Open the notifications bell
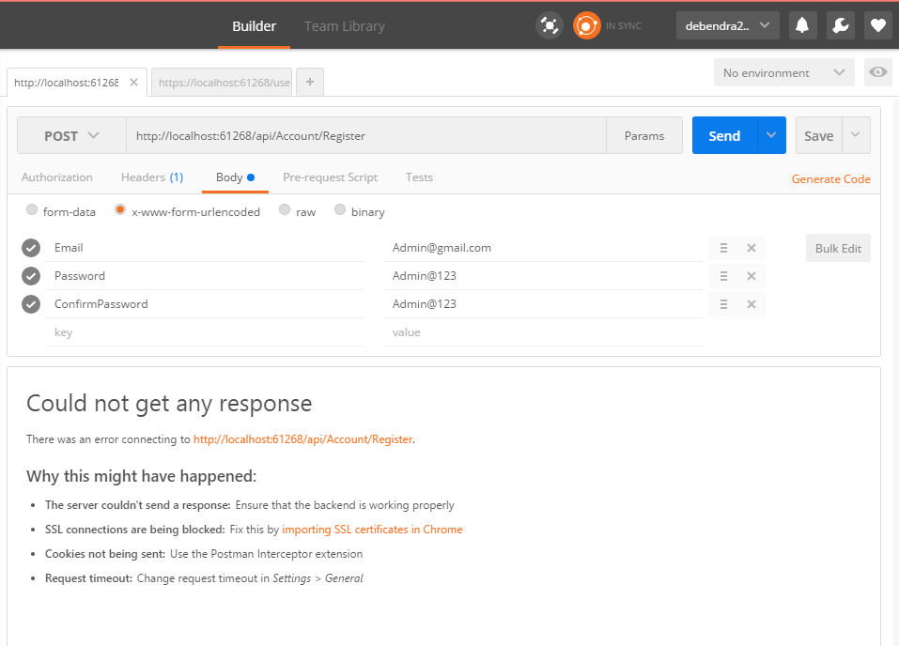This screenshot has width=899, height=646. pos(802,25)
